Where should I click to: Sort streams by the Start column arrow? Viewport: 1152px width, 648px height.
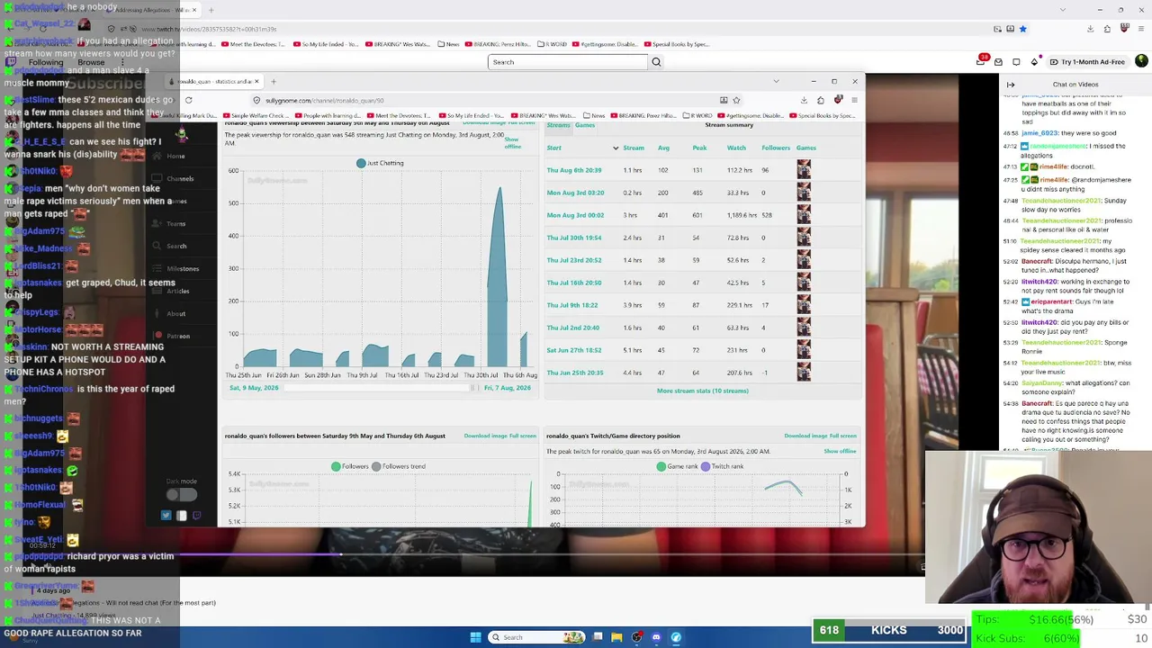[x=616, y=148]
